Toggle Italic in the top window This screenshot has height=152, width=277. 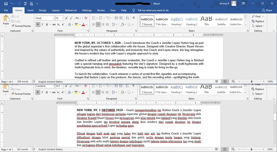coord(42,24)
